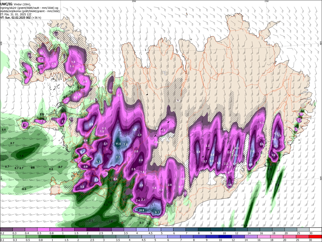Click the 0.1 label under the bottom legend
The height and width of the screenshot is (242, 322).
2,240
